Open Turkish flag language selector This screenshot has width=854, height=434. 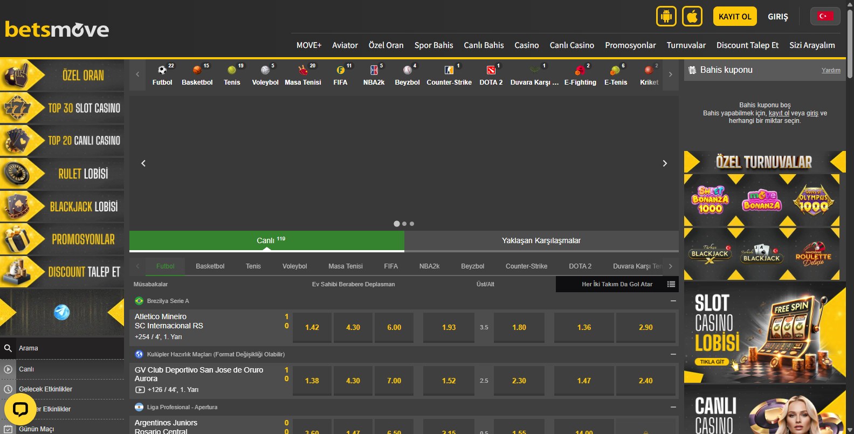point(825,16)
